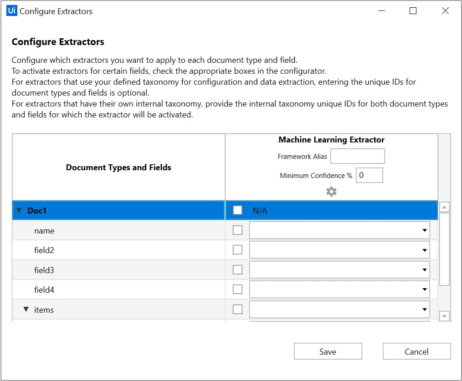The image size is (462, 381).
Task: Open Machine Learning Extractor settings gear
Action: pyautogui.click(x=331, y=192)
